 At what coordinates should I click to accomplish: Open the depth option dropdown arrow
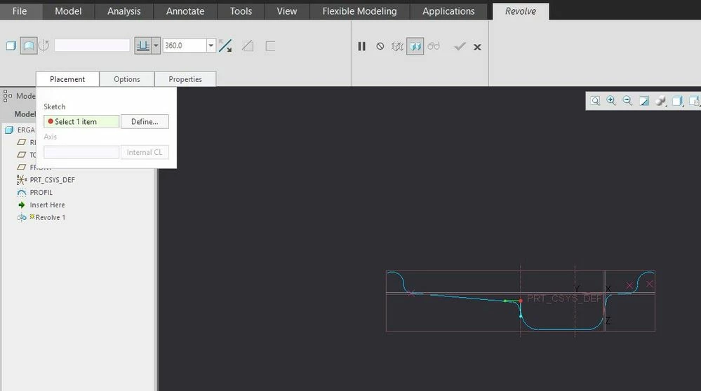pyautogui.click(x=156, y=46)
